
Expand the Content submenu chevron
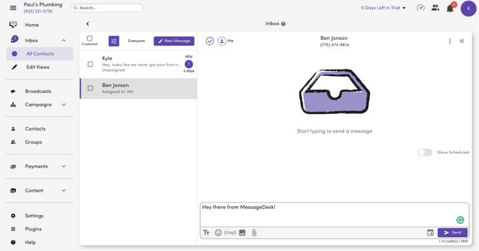click(x=64, y=191)
